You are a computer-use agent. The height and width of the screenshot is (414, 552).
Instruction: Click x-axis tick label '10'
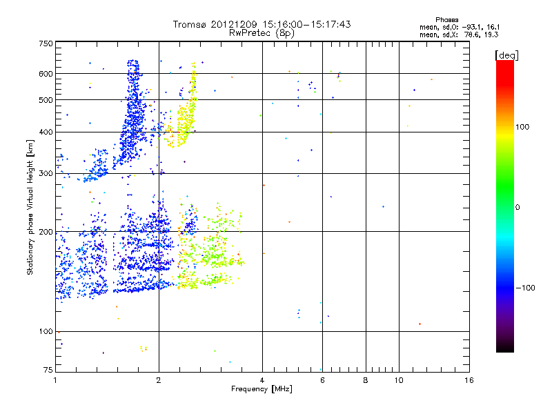coord(399,380)
